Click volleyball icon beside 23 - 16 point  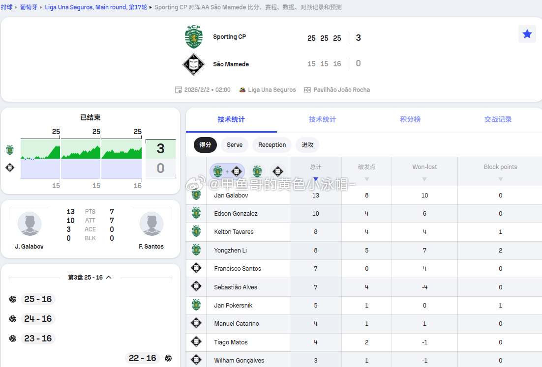[x=13, y=339]
